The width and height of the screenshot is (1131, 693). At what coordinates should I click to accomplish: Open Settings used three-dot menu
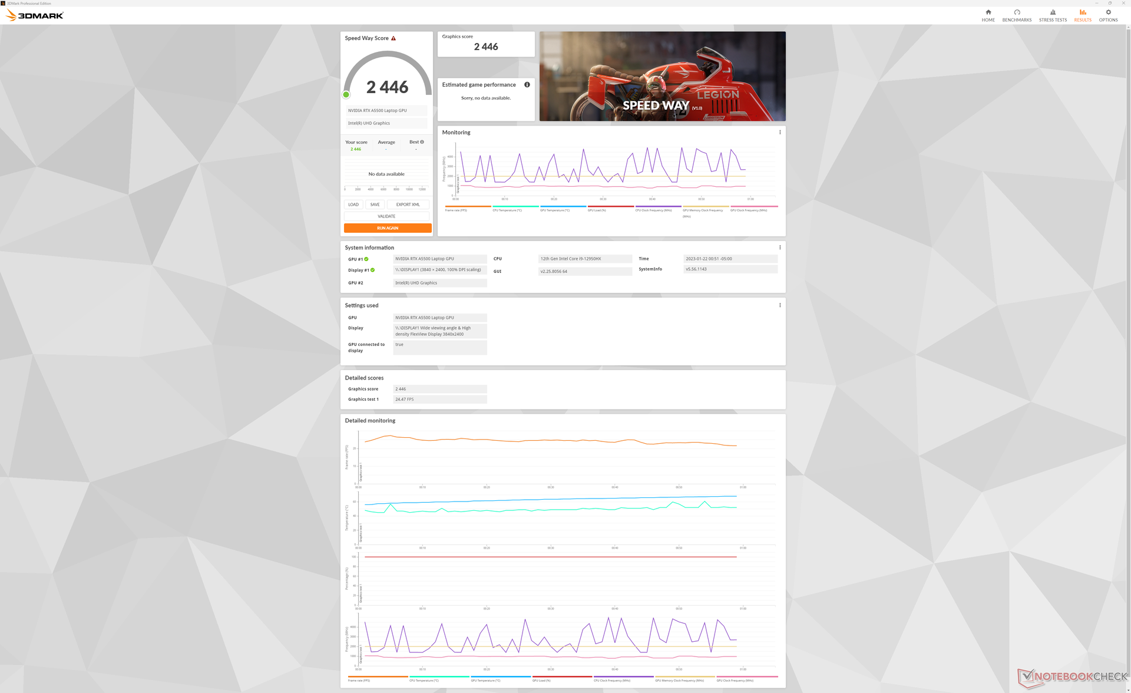point(780,305)
